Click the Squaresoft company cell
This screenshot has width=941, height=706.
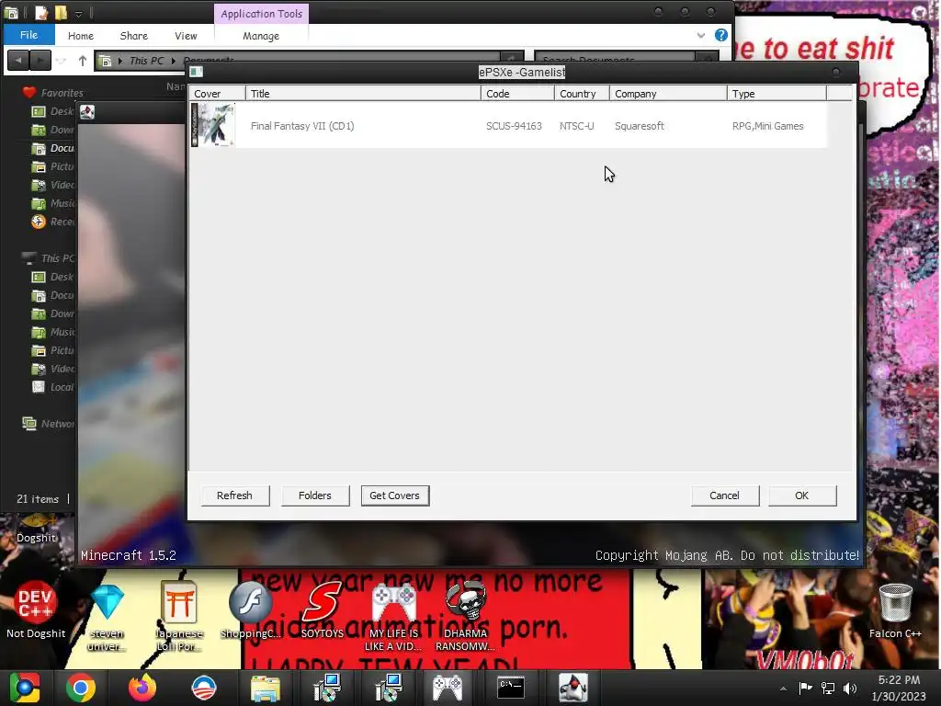coord(640,126)
